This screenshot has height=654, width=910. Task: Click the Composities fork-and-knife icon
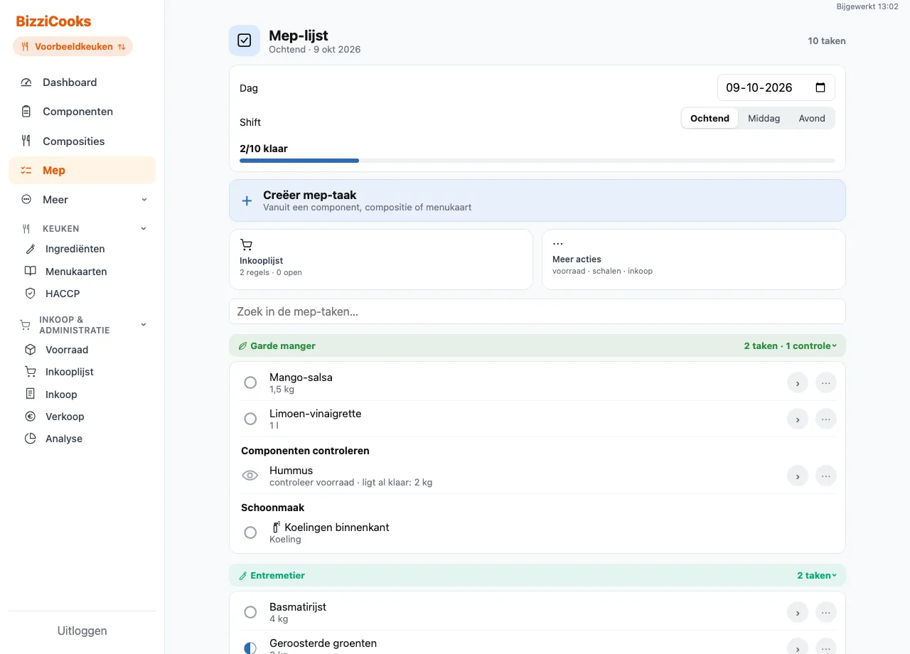tap(26, 141)
